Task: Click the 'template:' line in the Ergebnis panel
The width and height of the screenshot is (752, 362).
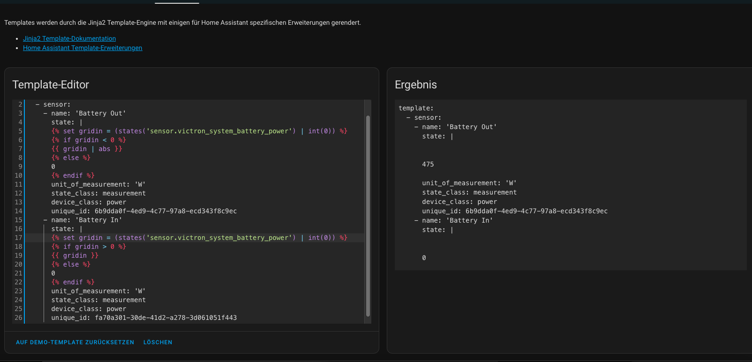Action: [x=416, y=108]
